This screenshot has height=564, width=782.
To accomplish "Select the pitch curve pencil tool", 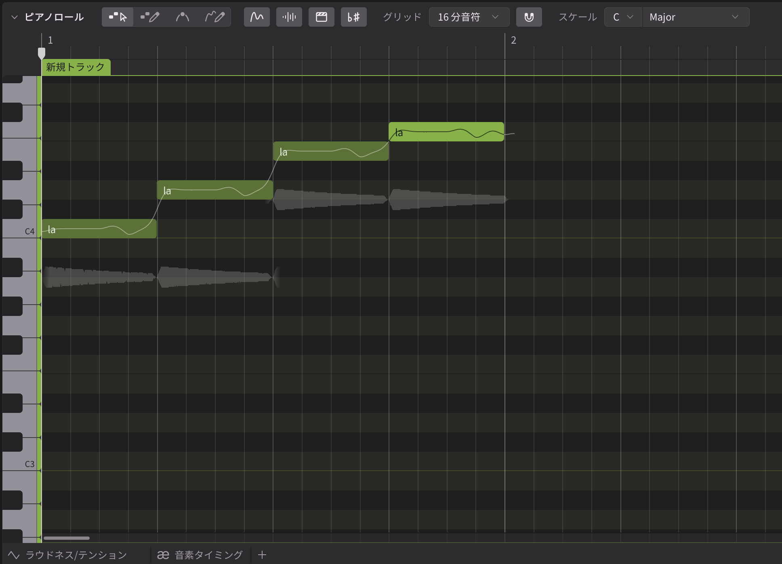I will (x=214, y=17).
